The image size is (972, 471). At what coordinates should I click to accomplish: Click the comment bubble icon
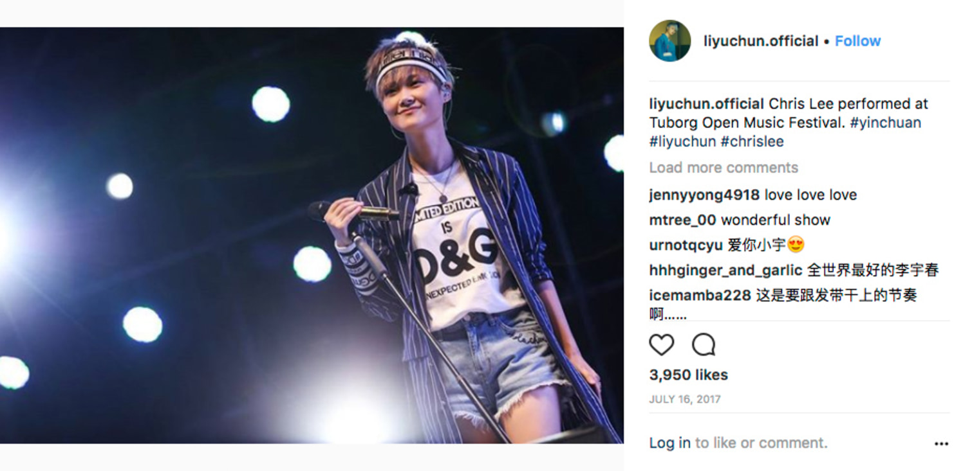(x=703, y=345)
